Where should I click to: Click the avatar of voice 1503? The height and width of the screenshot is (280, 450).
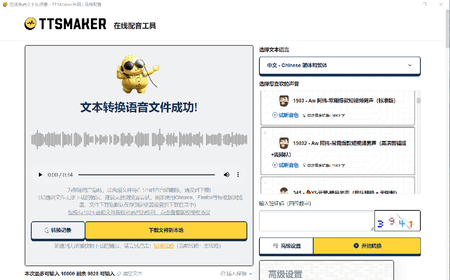click(x=284, y=101)
